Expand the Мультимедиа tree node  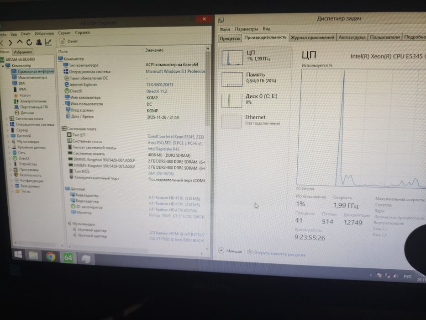[x=9, y=142]
